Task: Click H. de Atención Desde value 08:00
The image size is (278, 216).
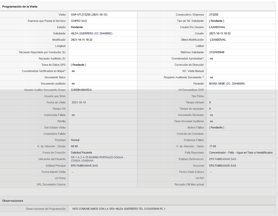Action: [74, 147]
